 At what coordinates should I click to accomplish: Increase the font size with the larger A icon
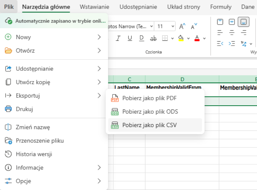[x=182, y=27]
